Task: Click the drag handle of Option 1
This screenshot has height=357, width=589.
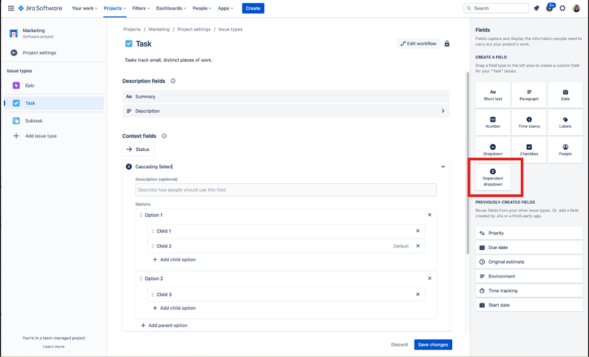Action: (x=141, y=215)
